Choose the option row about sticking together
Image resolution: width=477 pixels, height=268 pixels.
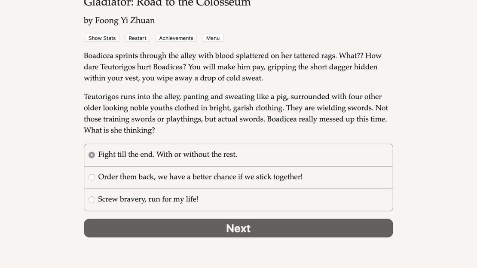coord(238,177)
